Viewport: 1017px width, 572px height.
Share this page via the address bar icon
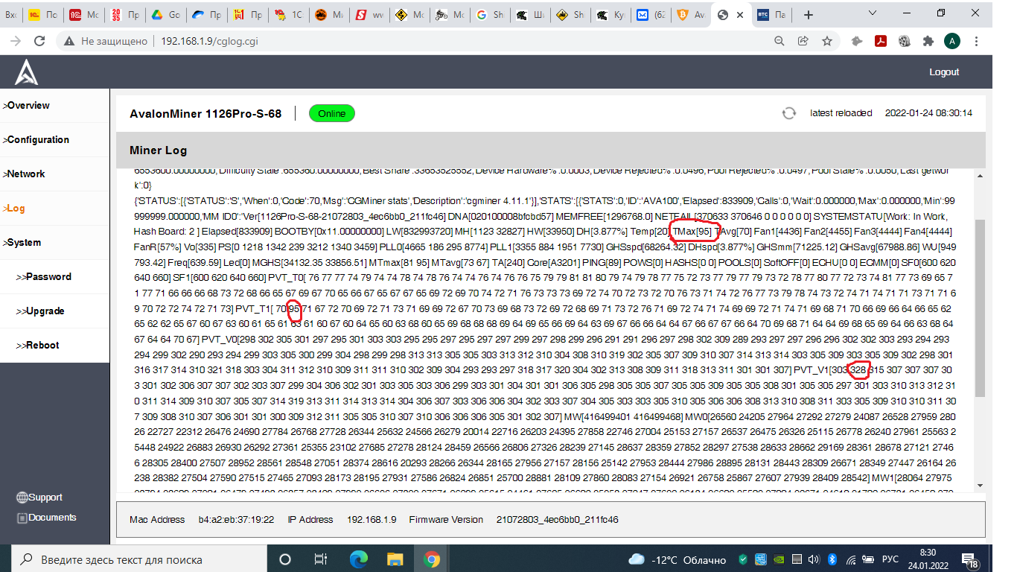tap(803, 41)
